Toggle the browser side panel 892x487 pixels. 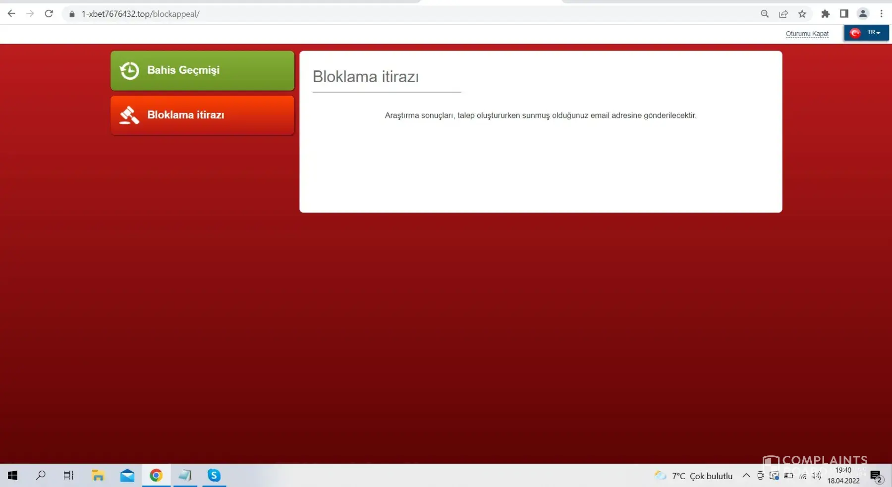coord(844,14)
